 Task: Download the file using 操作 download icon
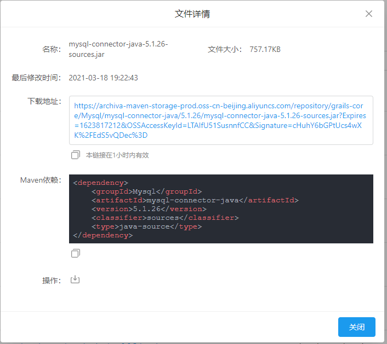76,280
